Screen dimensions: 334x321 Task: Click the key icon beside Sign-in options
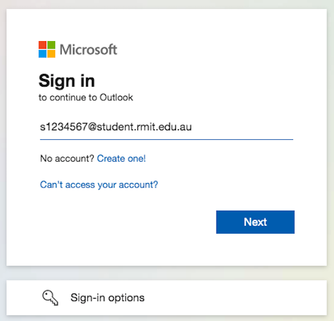pos(50,297)
